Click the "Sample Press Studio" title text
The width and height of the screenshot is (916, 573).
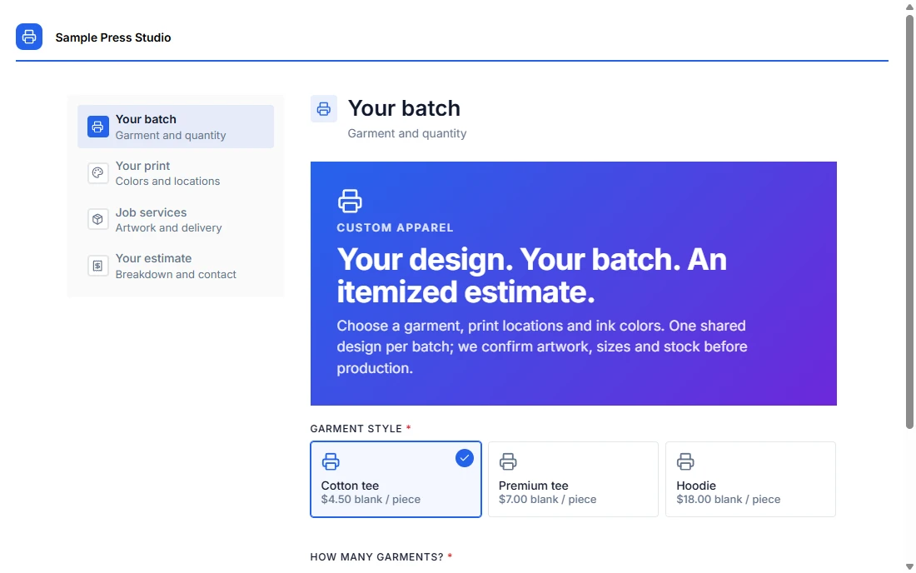113,37
